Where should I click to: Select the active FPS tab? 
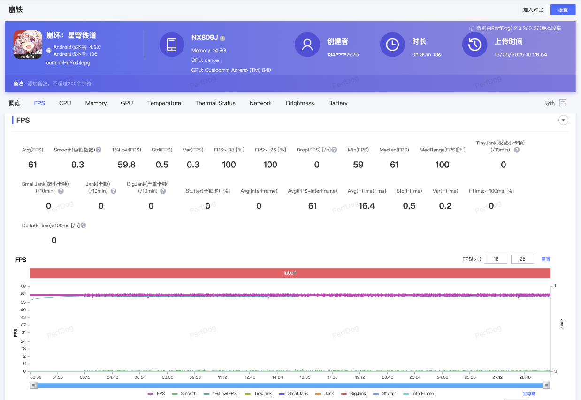39,103
